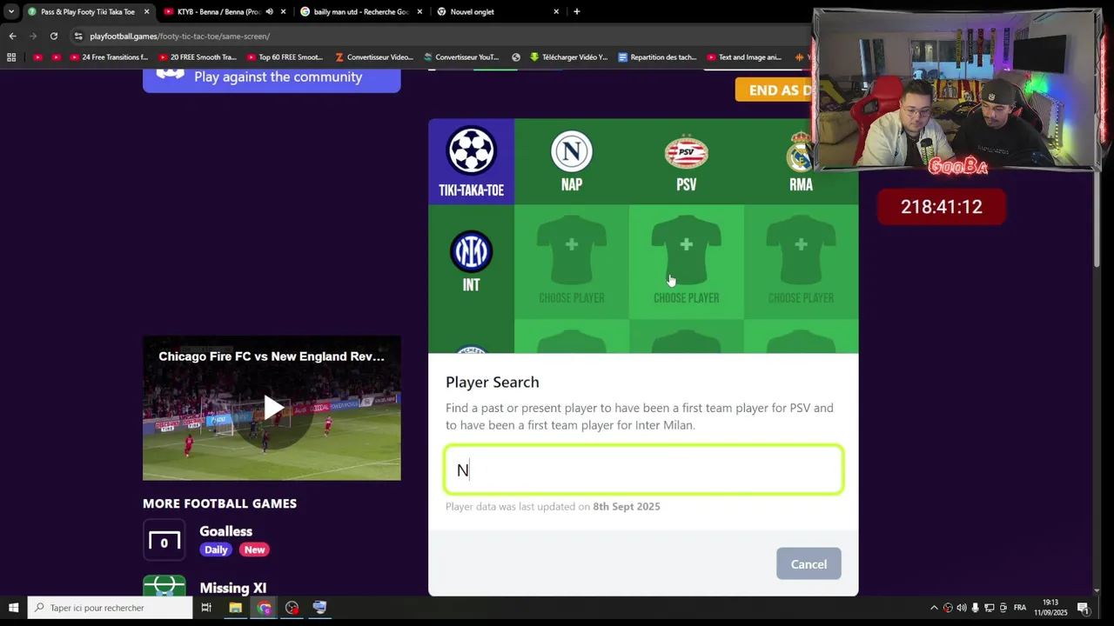Viewport: 1114px width, 626px height.
Task: Open a new browser tab with plus
Action: coord(576,11)
